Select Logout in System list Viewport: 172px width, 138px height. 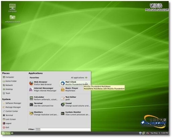pyautogui.click(x=7, y=123)
